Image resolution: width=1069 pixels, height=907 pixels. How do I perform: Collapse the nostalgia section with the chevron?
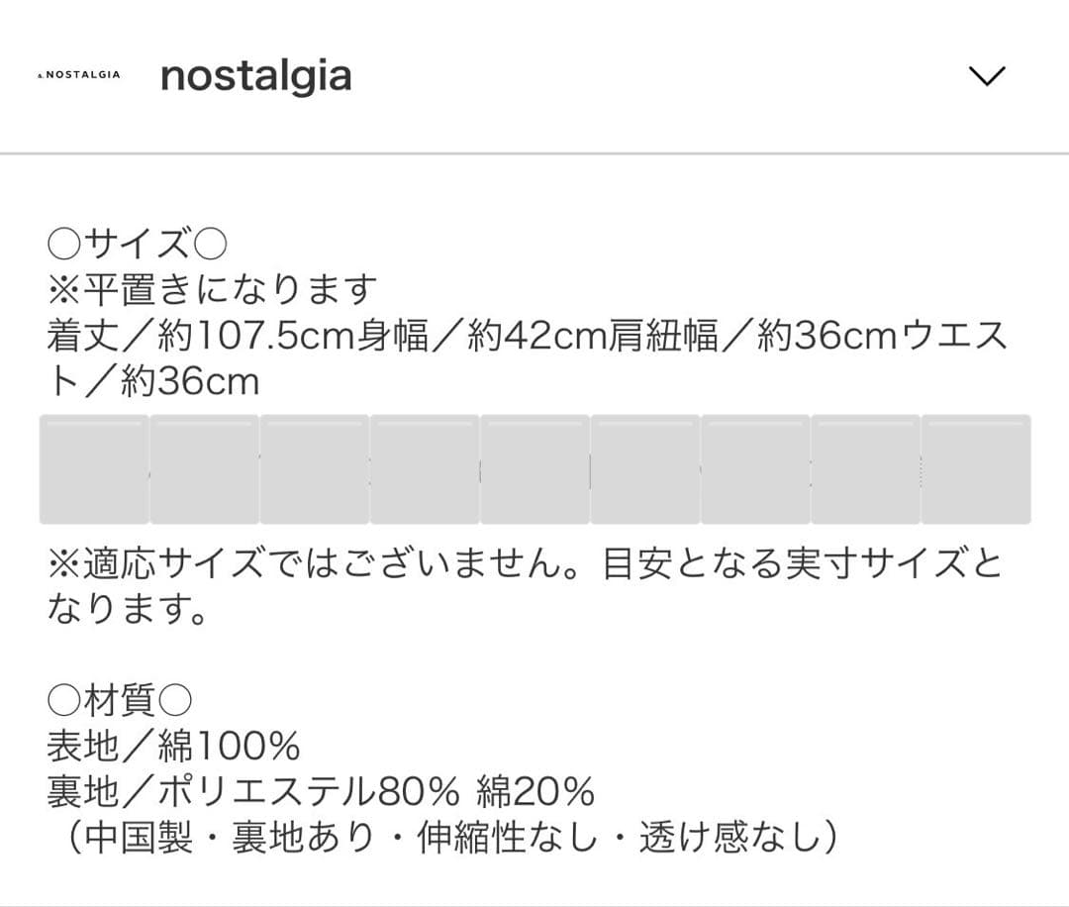pos(986,76)
